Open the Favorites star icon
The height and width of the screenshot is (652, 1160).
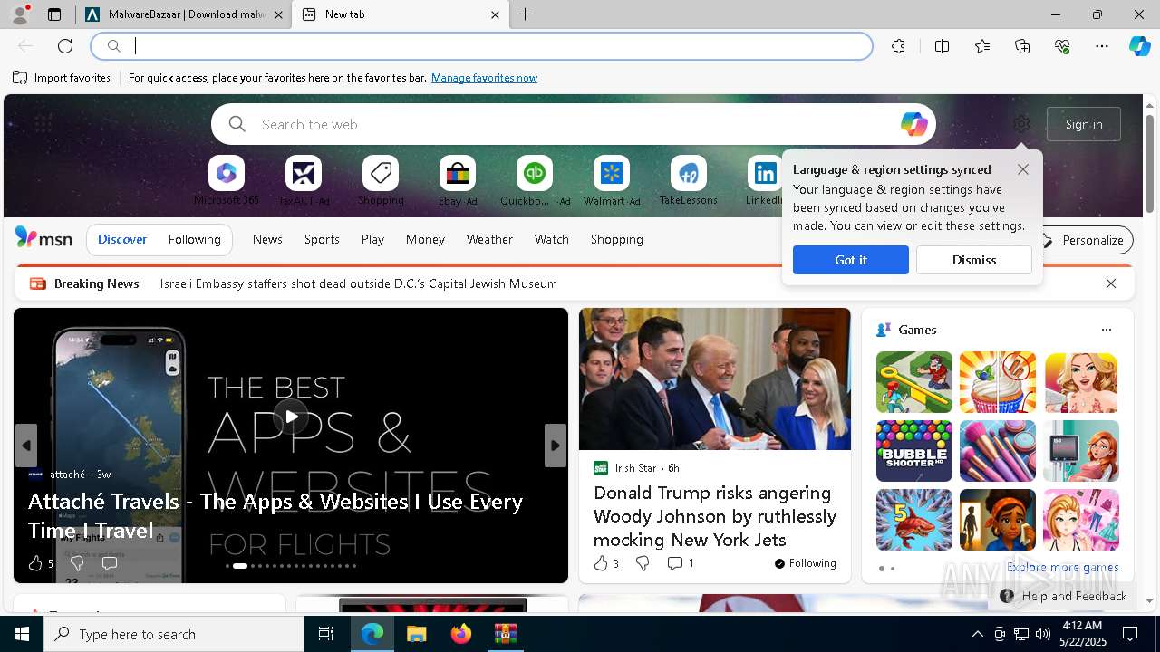coord(982,46)
